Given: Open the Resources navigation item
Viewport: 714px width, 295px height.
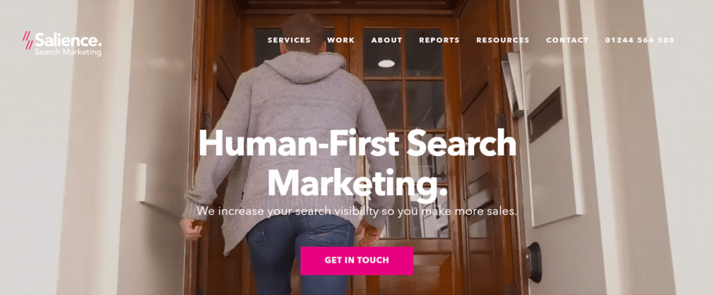Looking at the screenshot, I should [x=503, y=40].
